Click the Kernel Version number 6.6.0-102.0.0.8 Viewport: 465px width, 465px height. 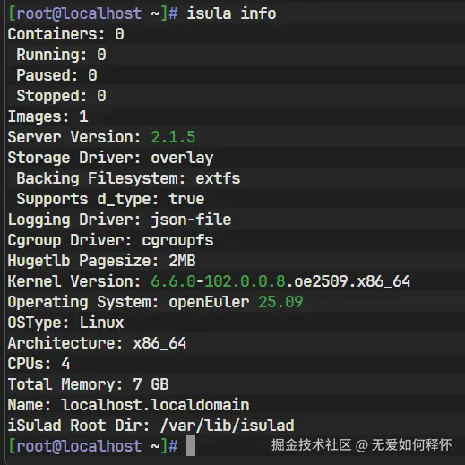pyautogui.click(x=218, y=281)
